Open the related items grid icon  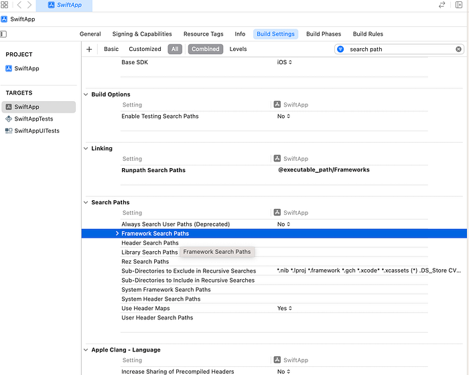click(x=4, y=5)
